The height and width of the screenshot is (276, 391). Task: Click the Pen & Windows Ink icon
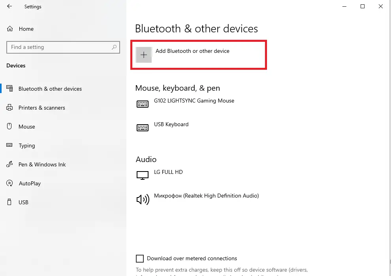coord(9,164)
